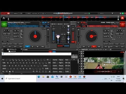The width and height of the screenshot is (126, 94).
Task: Click the Windows key on On-Screen Keyboard
Action: (x=10, y=72)
